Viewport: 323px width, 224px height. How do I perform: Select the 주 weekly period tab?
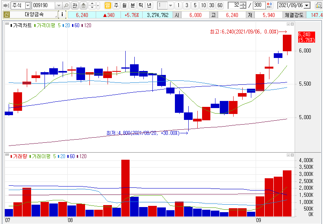coord(116,6)
